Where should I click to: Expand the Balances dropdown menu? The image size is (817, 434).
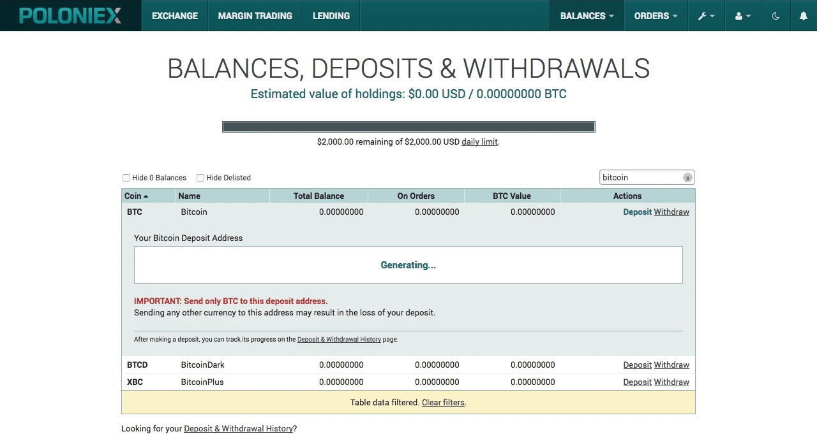click(x=587, y=16)
